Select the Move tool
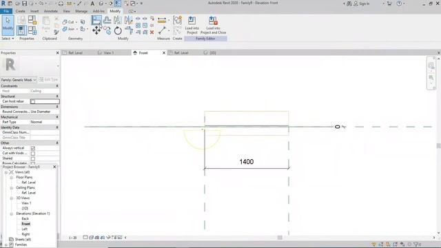This screenshot has height=248, width=441. [96, 30]
